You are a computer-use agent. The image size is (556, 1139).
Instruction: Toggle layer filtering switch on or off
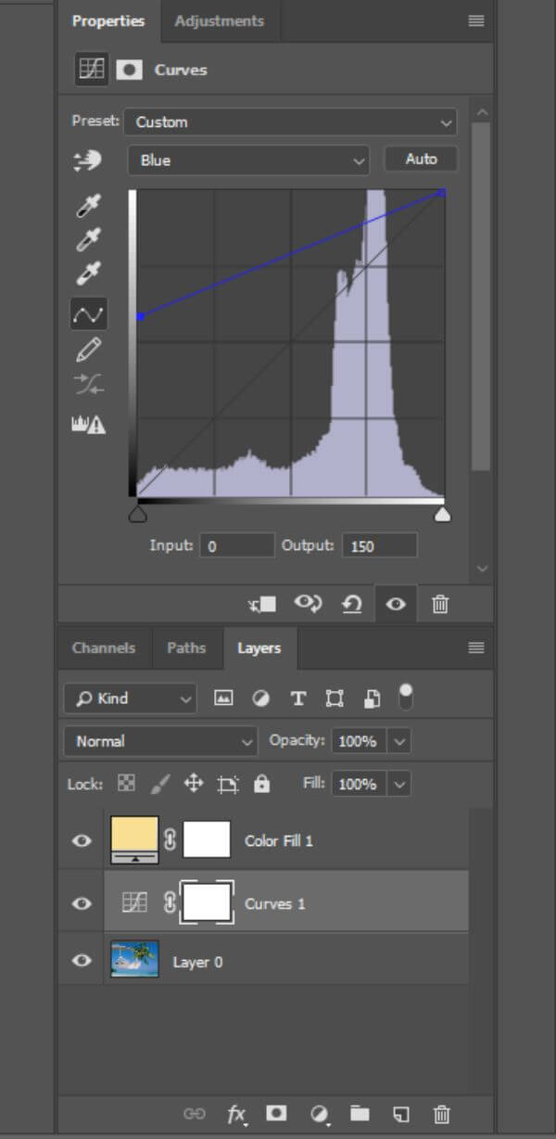pyautogui.click(x=405, y=697)
